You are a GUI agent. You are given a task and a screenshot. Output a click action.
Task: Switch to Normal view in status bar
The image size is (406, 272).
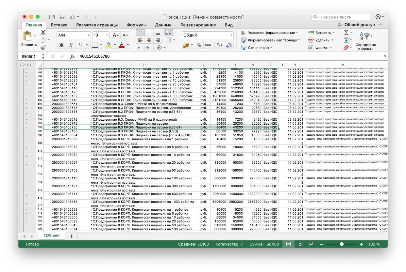click(288, 244)
